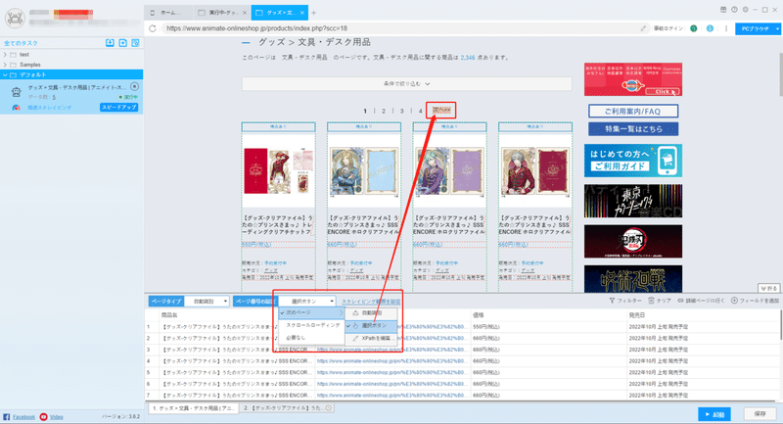Click the ご利用案内/FAQ banner button
The image size is (783, 424).
click(632, 111)
